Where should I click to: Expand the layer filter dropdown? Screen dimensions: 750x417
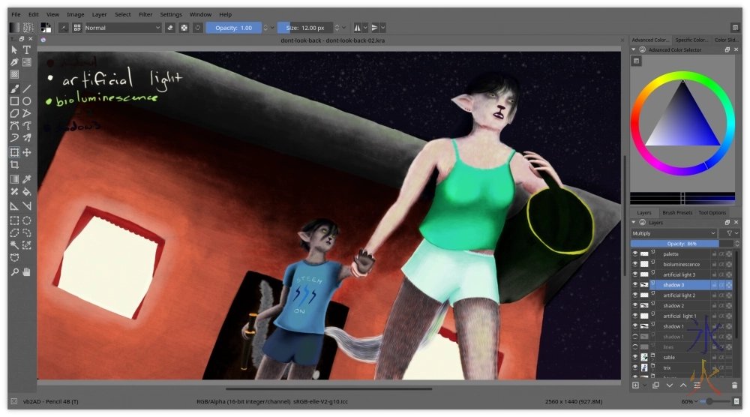[728, 233]
